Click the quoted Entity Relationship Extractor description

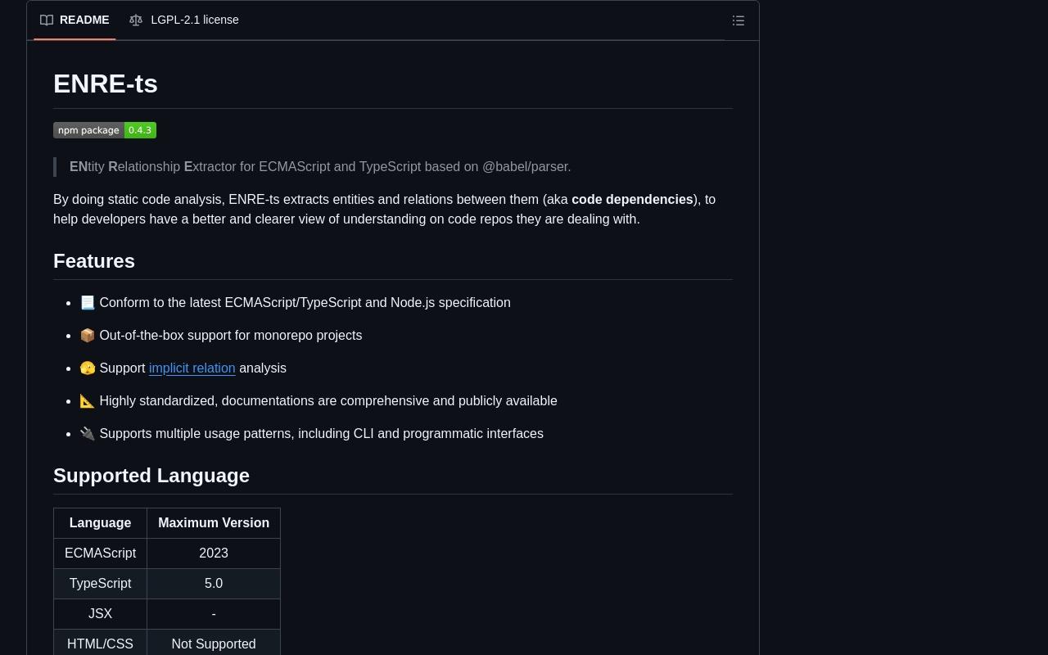coord(320,167)
